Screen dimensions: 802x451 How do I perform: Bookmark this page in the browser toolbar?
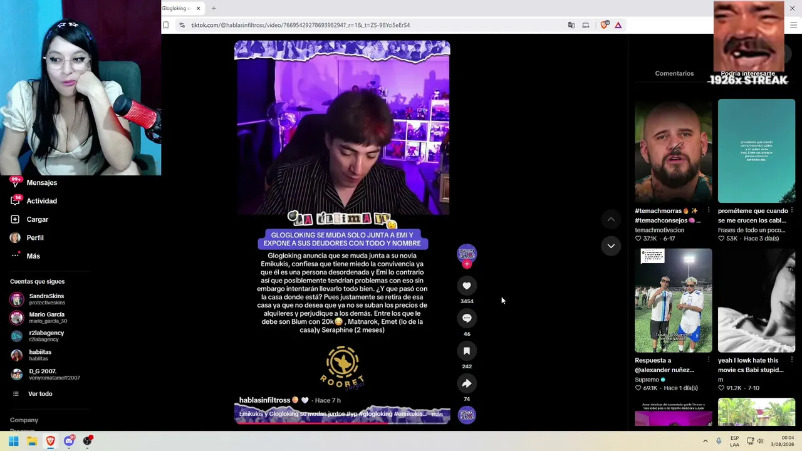tap(166, 25)
